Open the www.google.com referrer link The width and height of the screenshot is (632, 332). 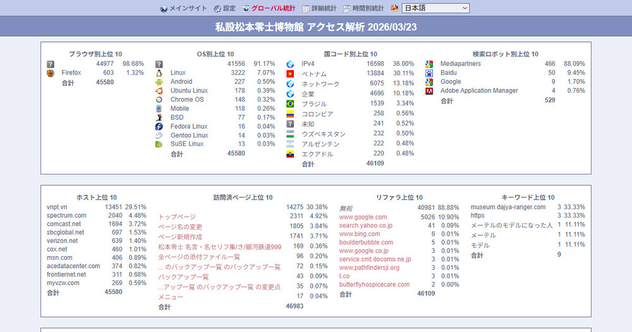(363, 217)
